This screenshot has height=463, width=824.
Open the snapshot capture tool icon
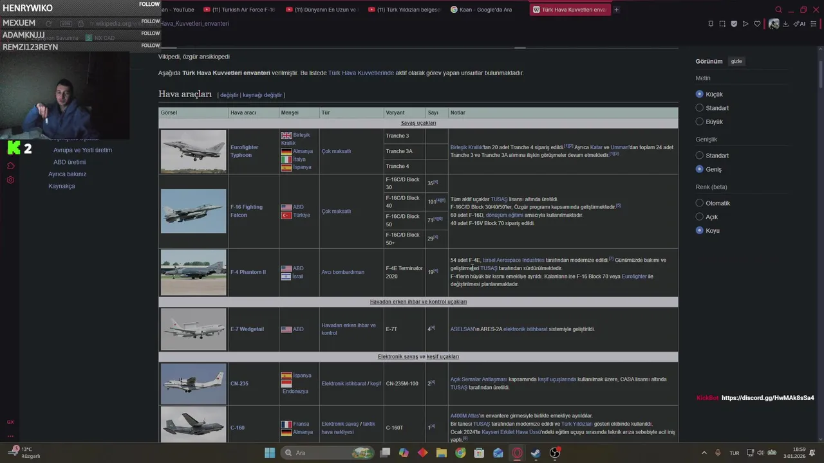pos(722,24)
